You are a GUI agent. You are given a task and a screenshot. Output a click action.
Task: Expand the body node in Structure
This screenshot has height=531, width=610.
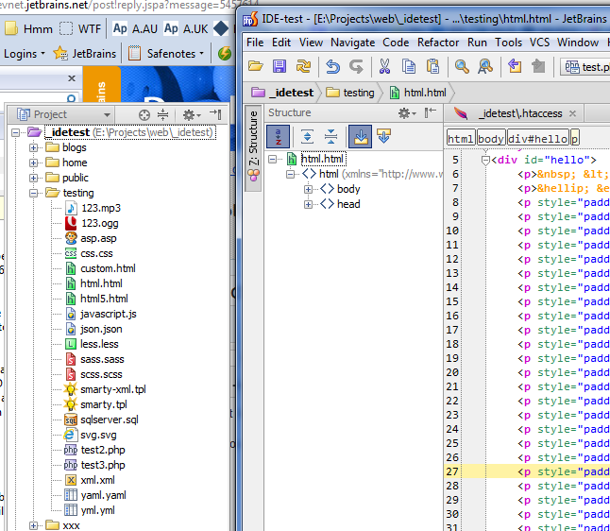(308, 189)
